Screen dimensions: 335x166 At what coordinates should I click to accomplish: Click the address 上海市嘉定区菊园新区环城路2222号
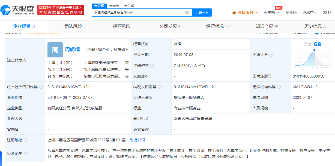(88, 140)
